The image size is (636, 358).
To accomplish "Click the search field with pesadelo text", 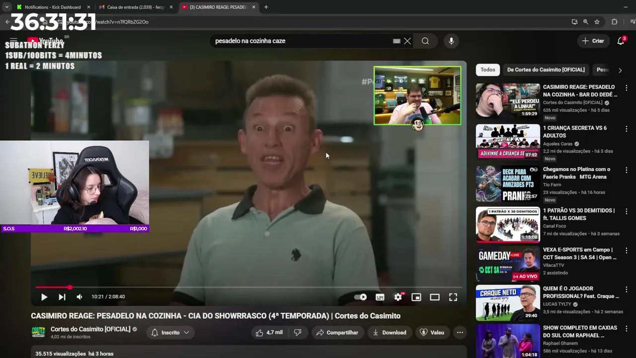I will click(x=303, y=41).
